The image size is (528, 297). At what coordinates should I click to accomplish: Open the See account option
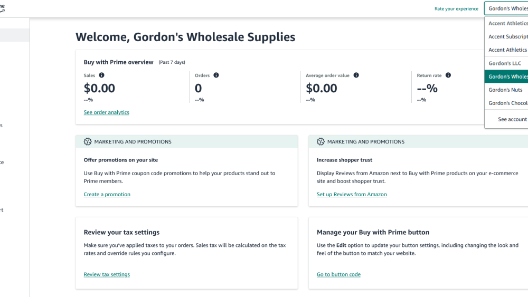[512, 120]
